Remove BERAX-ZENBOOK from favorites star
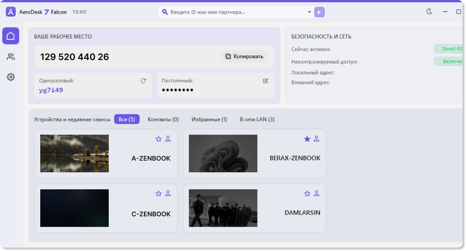466x251 pixels. point(307,139)
